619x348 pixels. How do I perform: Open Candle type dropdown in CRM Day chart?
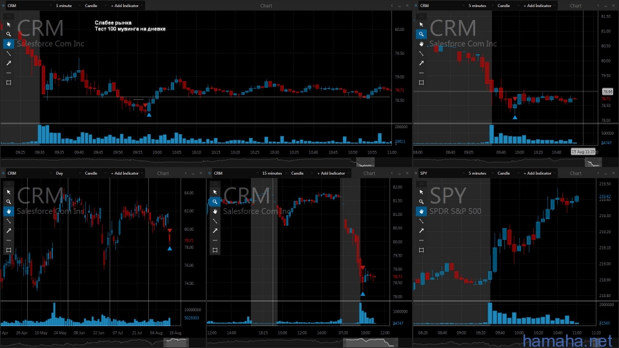[x=94, y=173]
